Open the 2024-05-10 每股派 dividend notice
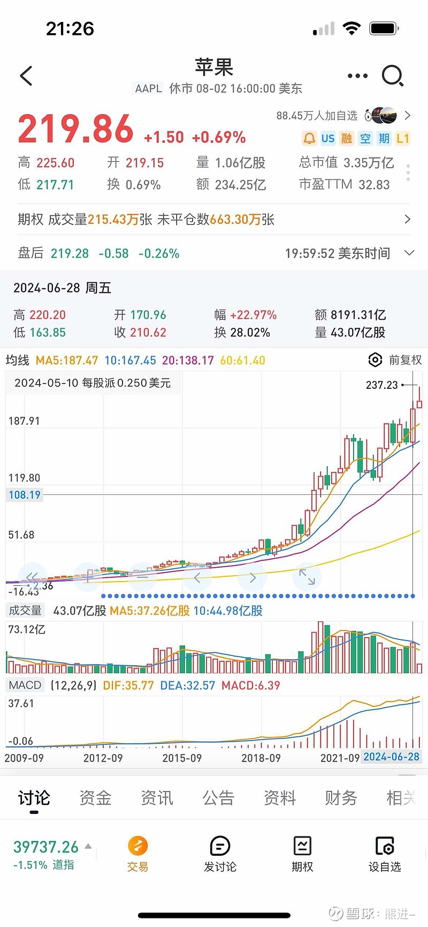 93,383
